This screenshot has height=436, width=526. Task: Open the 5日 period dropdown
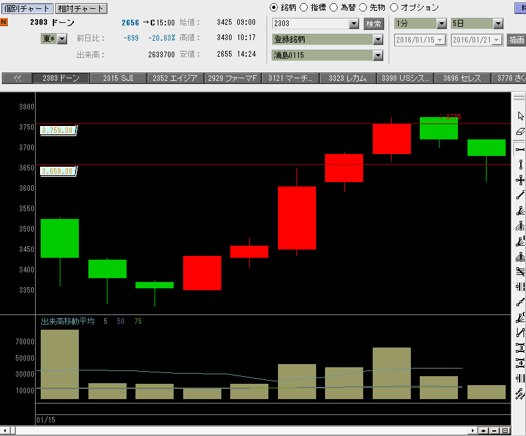pyautogui.click(x=498, y=24)
